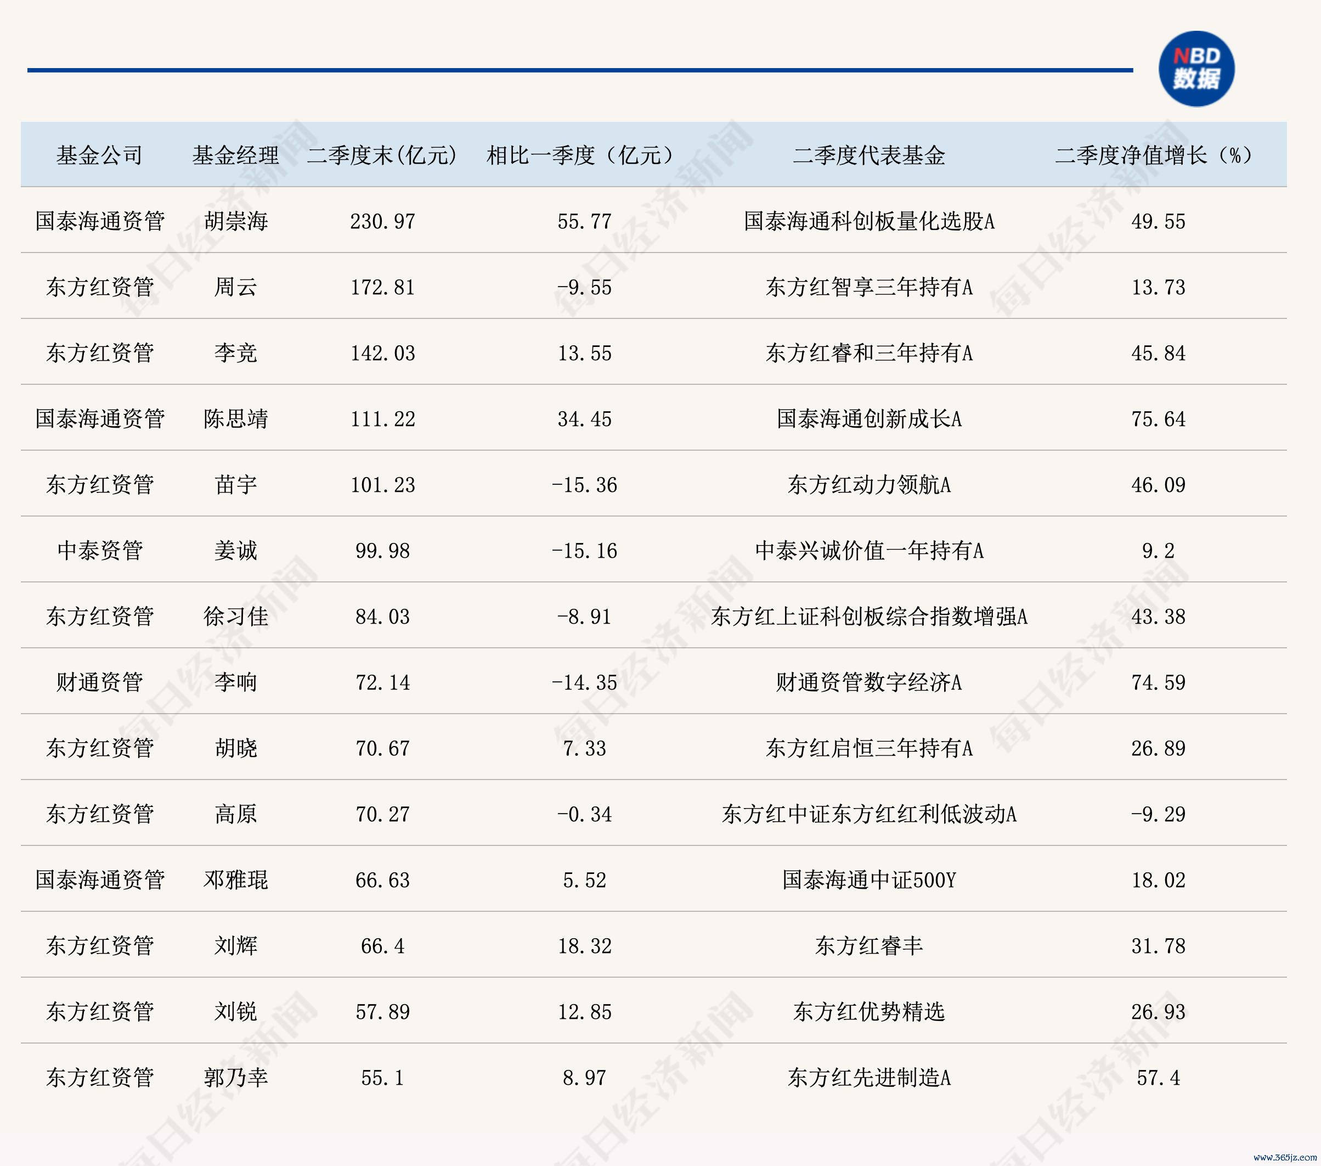Viewport: 1321px width, 1166px height.
Task: Click manager name 李竞
Action: (x=236, y=353)
